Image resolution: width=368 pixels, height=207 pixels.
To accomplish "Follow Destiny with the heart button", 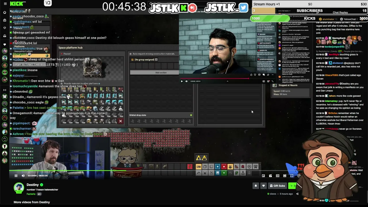I will pyautogui.click(x=263, y=186).
